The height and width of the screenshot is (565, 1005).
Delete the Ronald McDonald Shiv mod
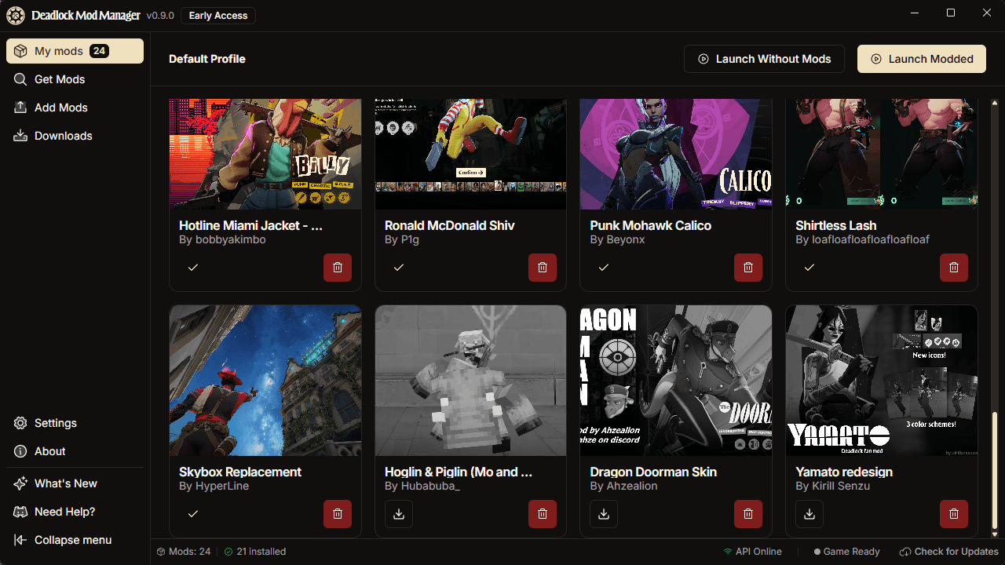coord(543,268)
